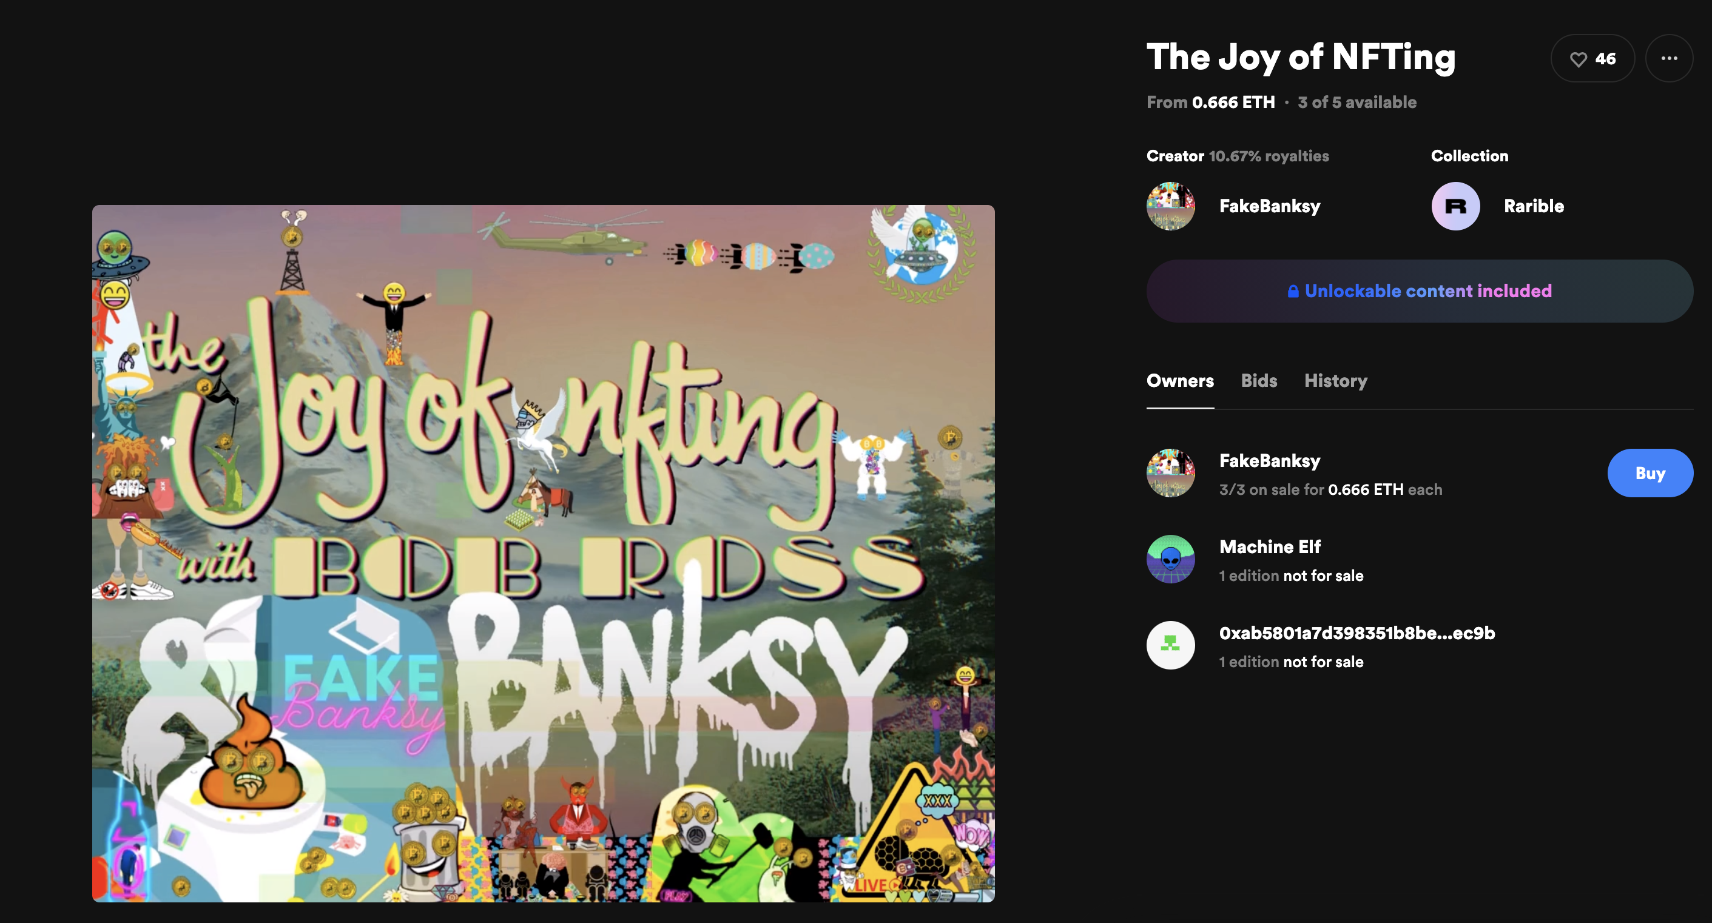Open the Rarible collection logo icon
This screenshot has height=923, width=1712.
[1455, 206]
